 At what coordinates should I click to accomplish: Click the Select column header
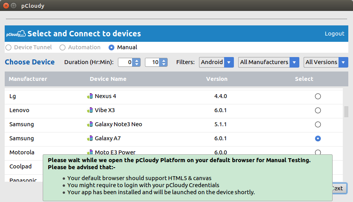[x=304, y=79]
